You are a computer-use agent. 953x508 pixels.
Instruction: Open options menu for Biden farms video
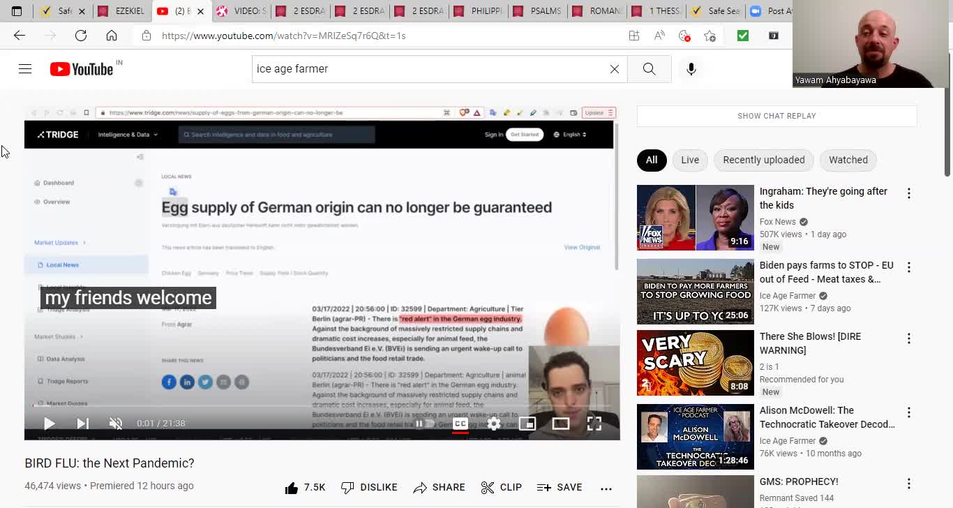pos(908,267)
